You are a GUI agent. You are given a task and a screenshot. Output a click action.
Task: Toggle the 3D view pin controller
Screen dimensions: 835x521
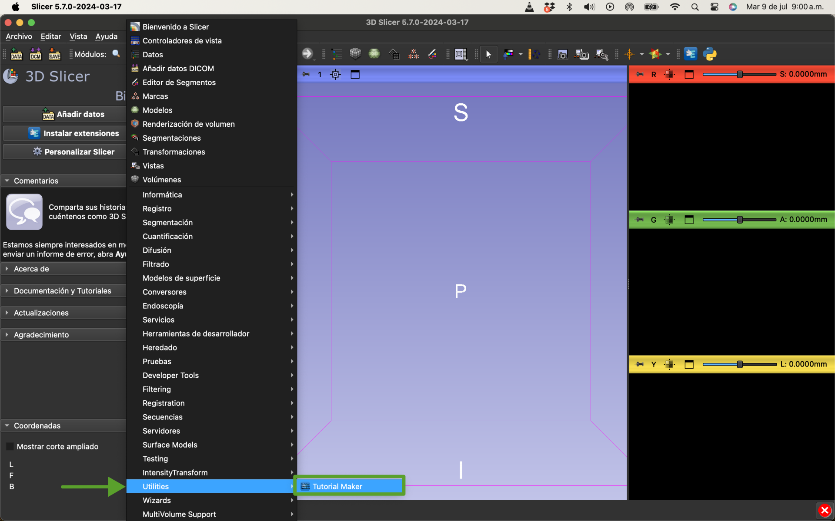click(306, 74)
